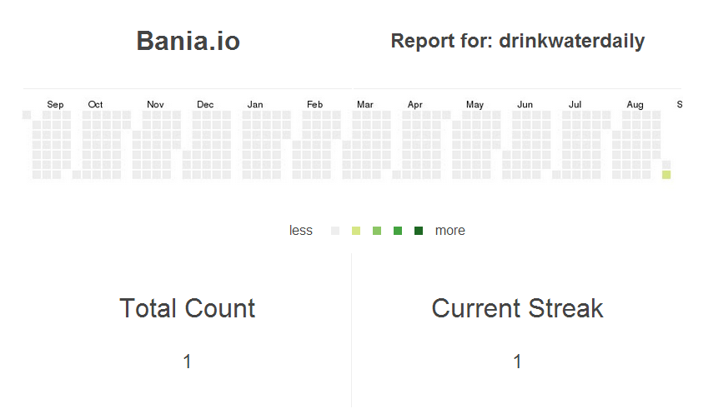Click the Oct month label
The image size is (708, 409).
(x=95, y=105)
